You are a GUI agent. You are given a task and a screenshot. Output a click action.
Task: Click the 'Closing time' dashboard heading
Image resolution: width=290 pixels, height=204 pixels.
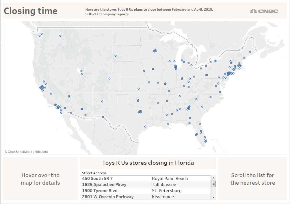click(31, 11)
